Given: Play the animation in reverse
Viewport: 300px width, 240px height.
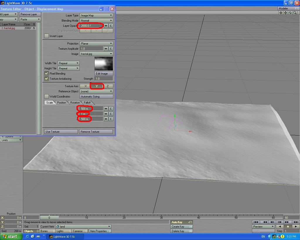Looking at the screenshot, I should 280,227.
